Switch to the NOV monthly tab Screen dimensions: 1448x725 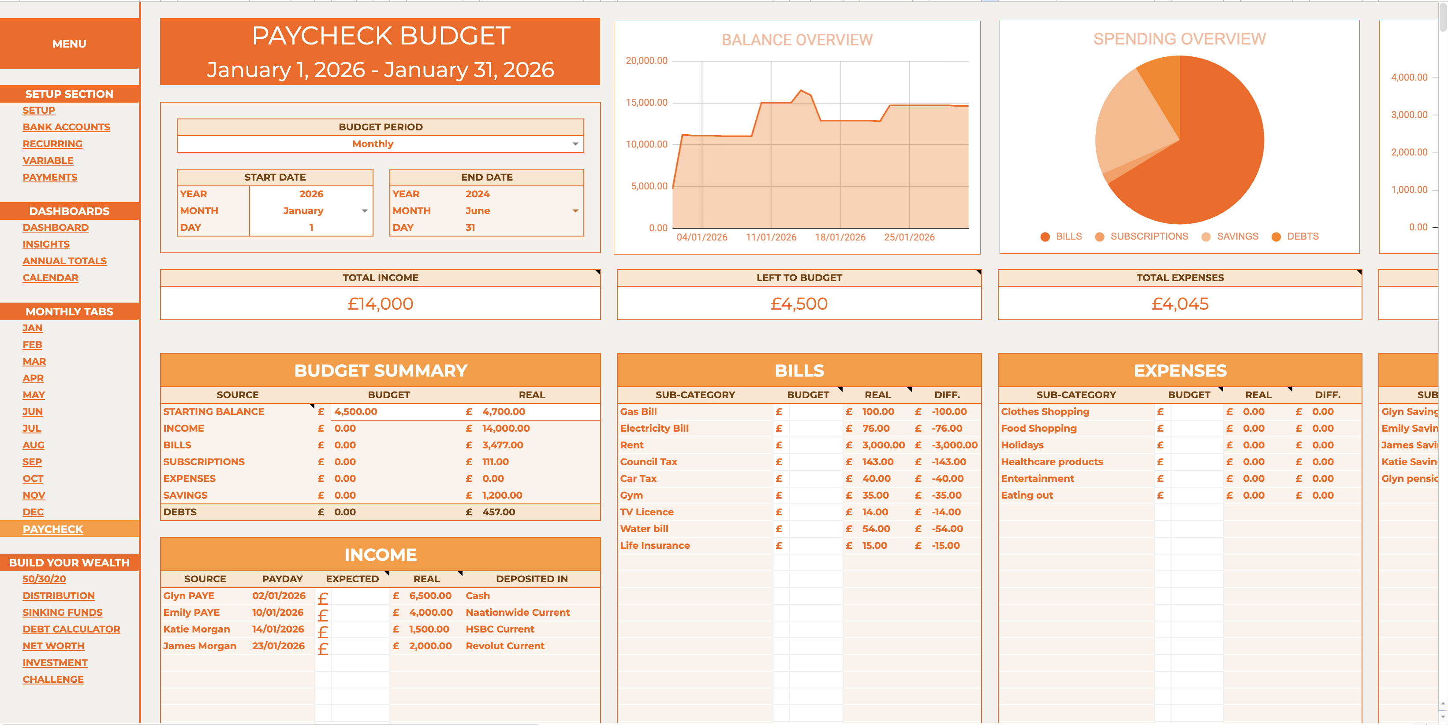[34, 496]
